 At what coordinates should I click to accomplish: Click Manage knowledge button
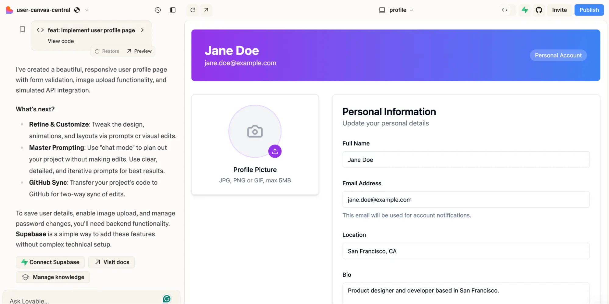[x=53, y=277]
